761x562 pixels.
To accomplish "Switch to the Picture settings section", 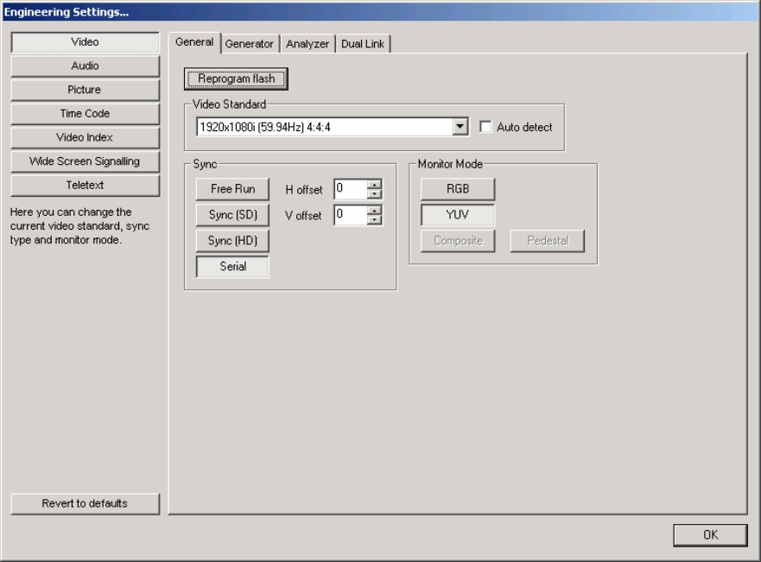I will (85, 90).
